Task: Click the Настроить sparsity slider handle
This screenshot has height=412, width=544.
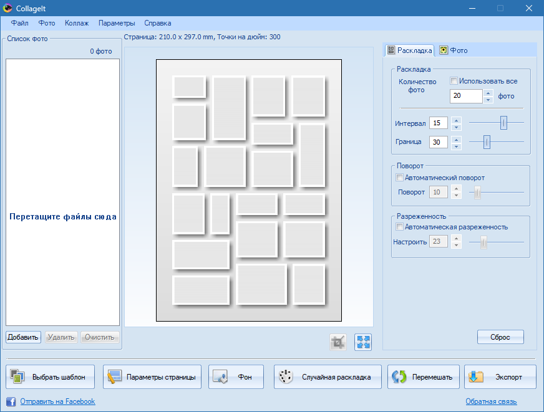Action: tap(483, 242)
